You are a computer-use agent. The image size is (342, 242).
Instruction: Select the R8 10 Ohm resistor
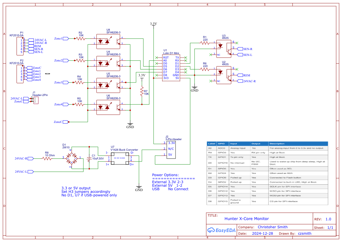click(47, 159)
